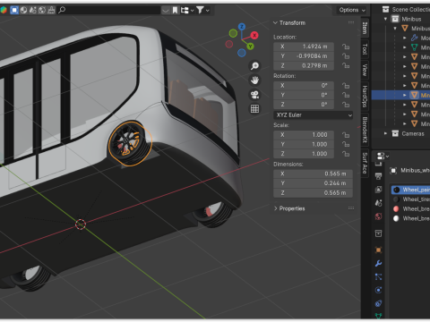Switch to the BlenderKit sidebar tab
430x322 pixels.
(365, 130)
